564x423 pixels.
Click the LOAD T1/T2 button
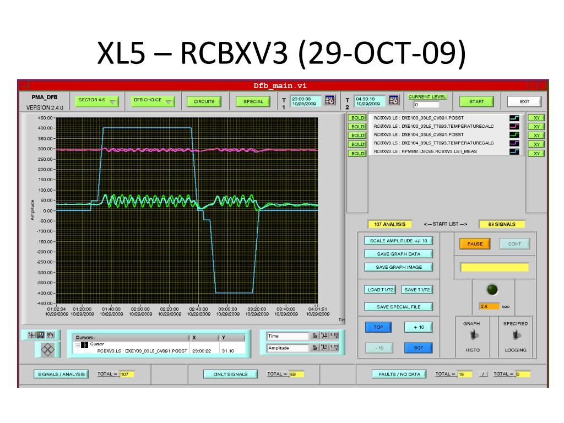pyautogui.click(x=380, y=290)
